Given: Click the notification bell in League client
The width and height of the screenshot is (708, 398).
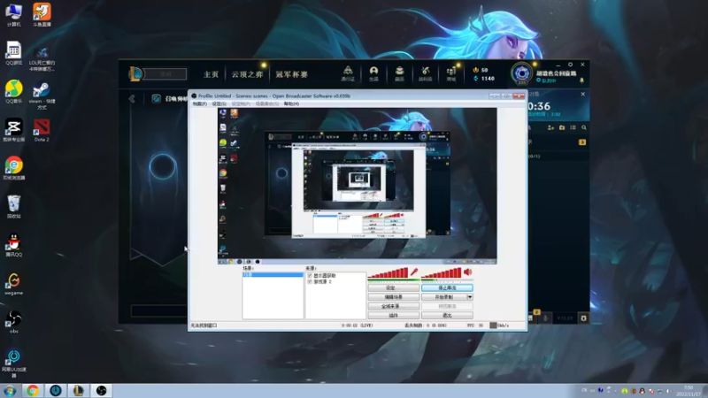Looking at the screenshot, I should [581, 80].
